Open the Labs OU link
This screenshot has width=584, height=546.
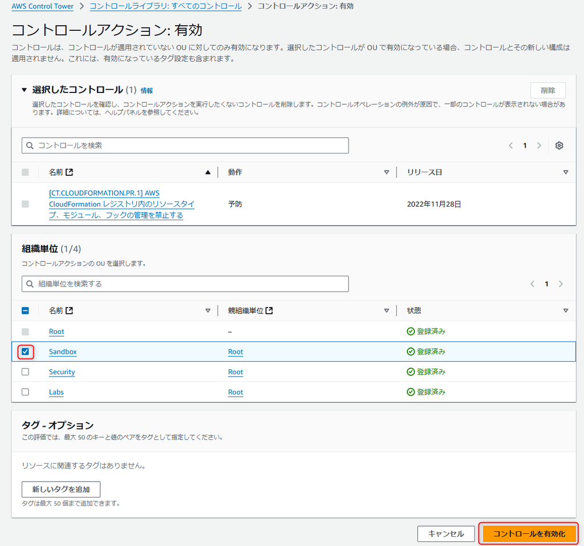pyautogui.click(x=56, y=392)
